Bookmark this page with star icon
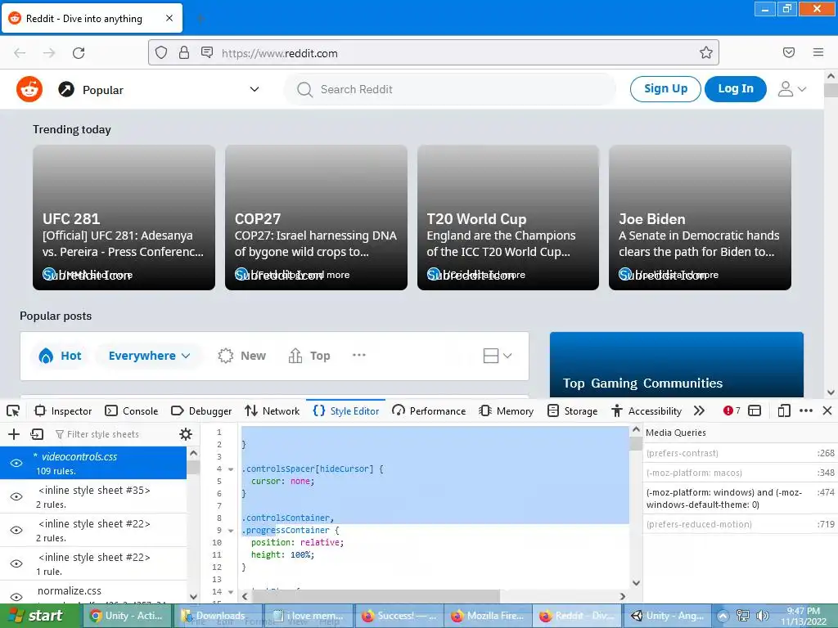The width and height of the screenshot is (838, 628). coord(706,52)
